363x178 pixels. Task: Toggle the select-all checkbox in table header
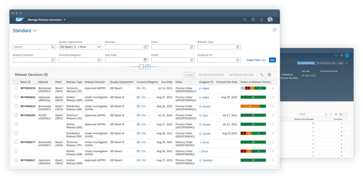click(16, 82)
